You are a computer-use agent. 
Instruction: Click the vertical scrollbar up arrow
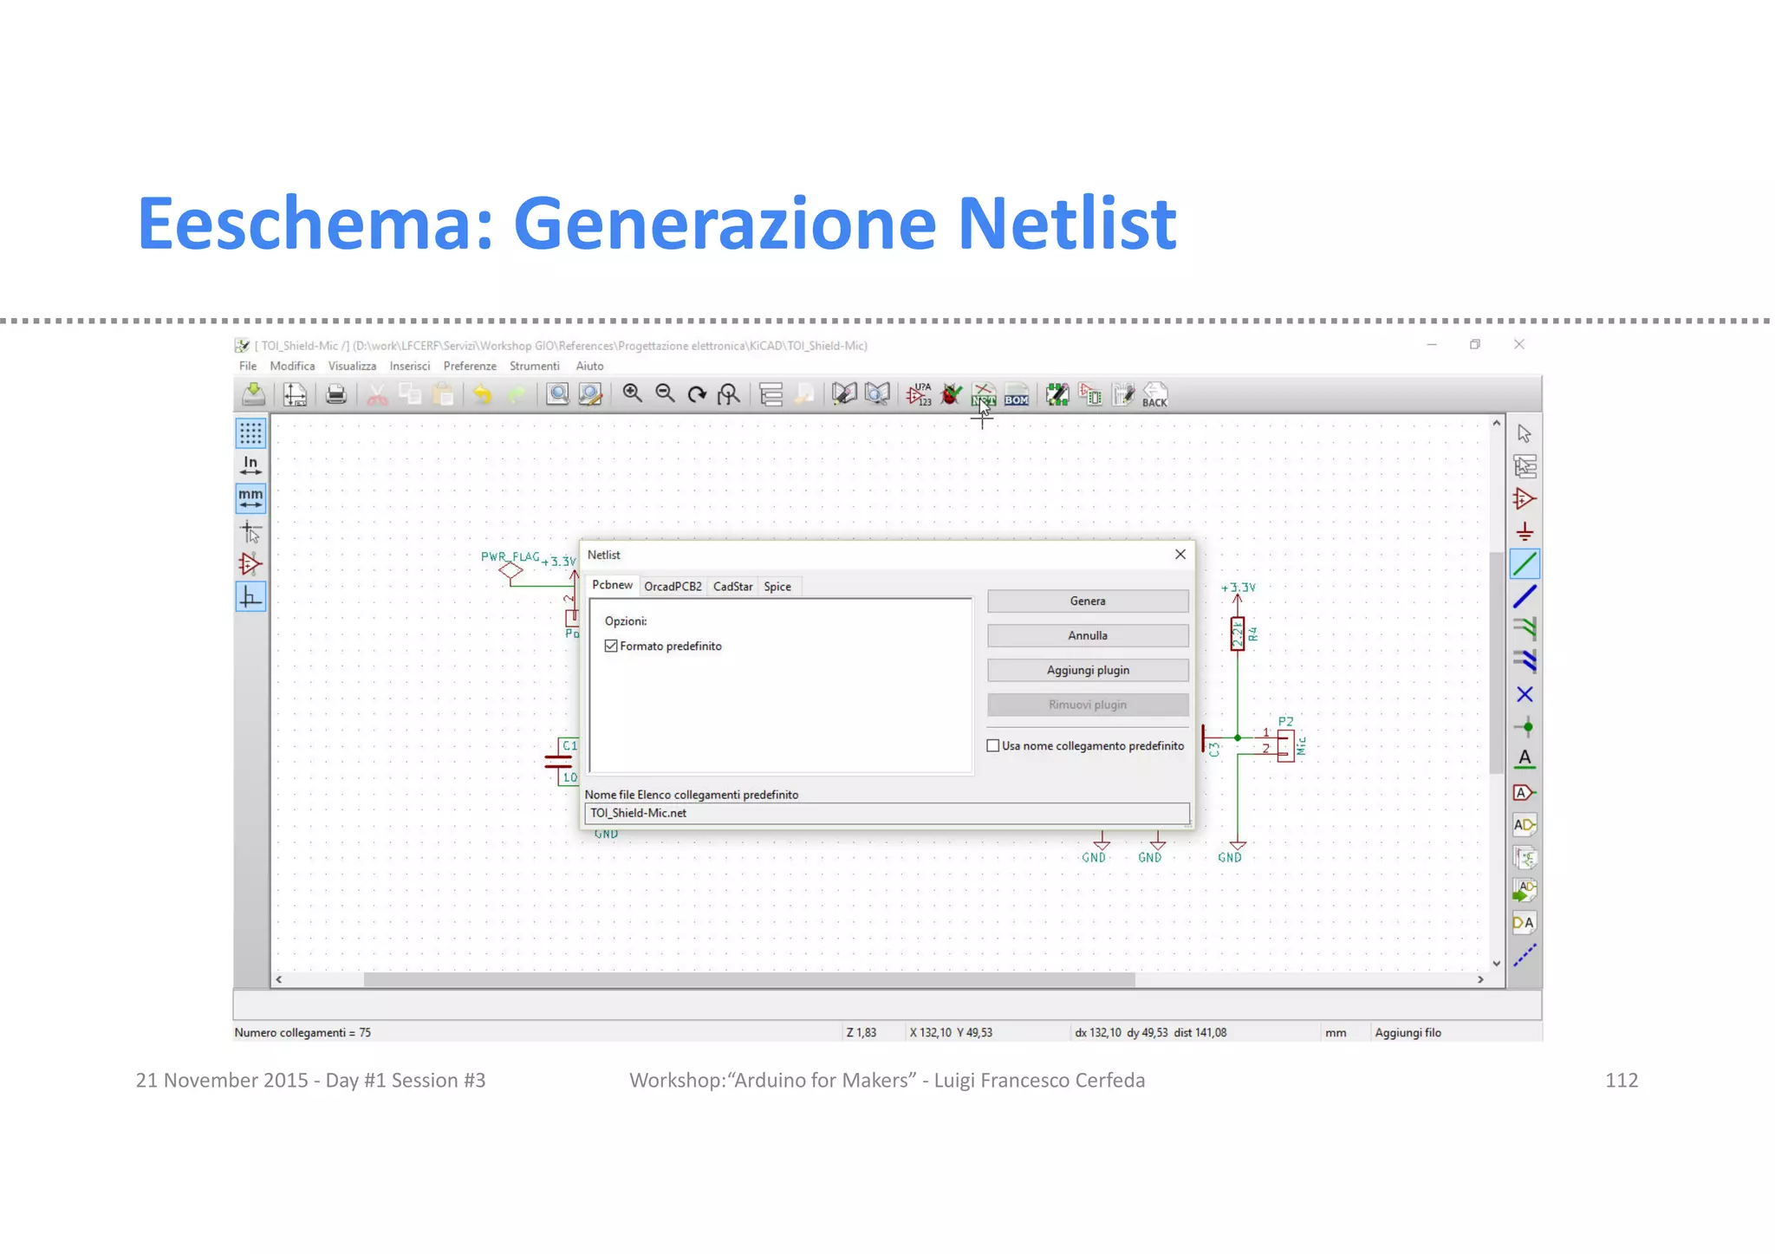click(x=1497, y=424)
